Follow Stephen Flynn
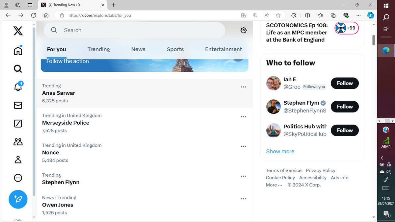 point(345,107)
